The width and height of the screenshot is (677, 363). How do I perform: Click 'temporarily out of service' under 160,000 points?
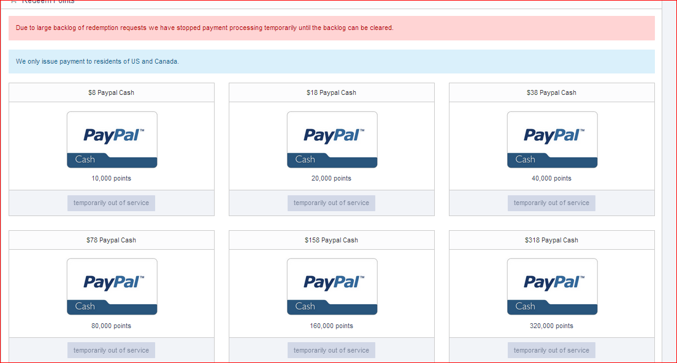[x=331, y=350]
